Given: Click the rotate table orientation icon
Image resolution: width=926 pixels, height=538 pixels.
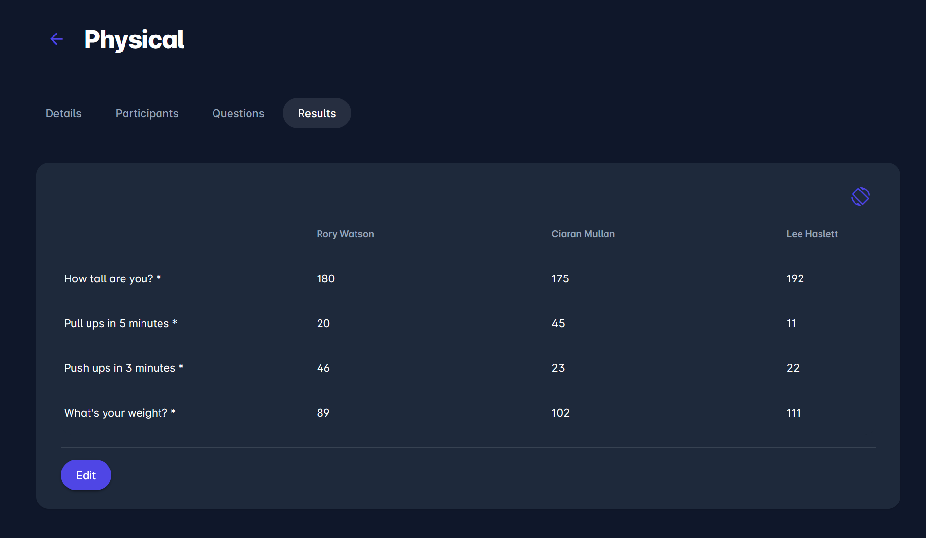Looking at the screenshot, I should click(860, 196).
